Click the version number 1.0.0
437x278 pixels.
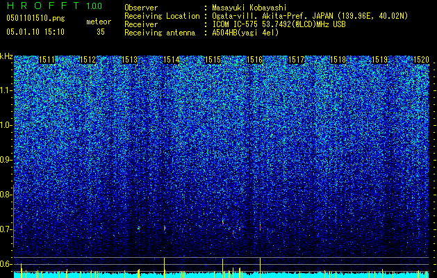(94, 6)
